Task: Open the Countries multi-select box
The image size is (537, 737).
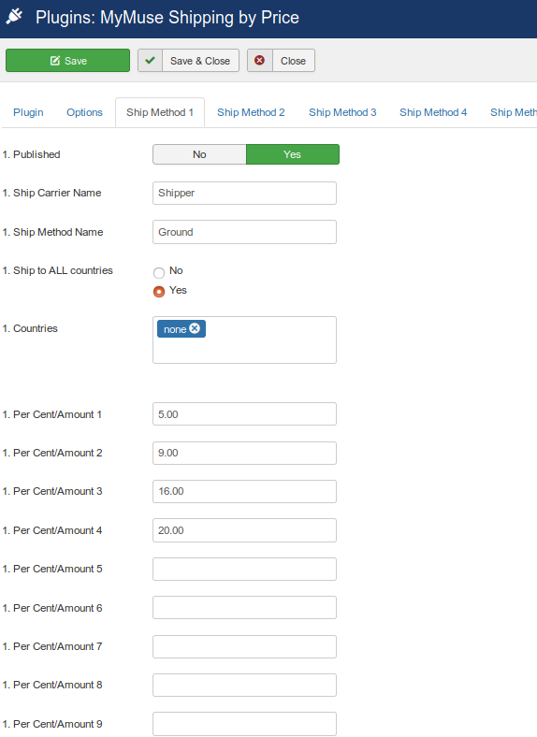Action: pyautogui.click(x=244, y=340)
